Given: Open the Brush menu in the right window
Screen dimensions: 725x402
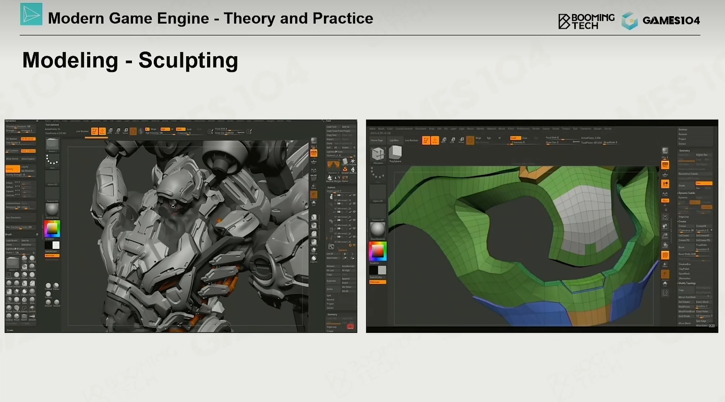Looking at the screenshot, I should (x=381, y=129).
